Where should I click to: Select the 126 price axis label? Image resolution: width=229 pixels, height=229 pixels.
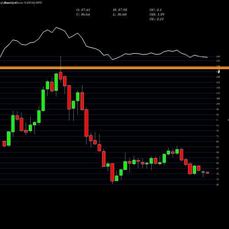coord(218,77)
